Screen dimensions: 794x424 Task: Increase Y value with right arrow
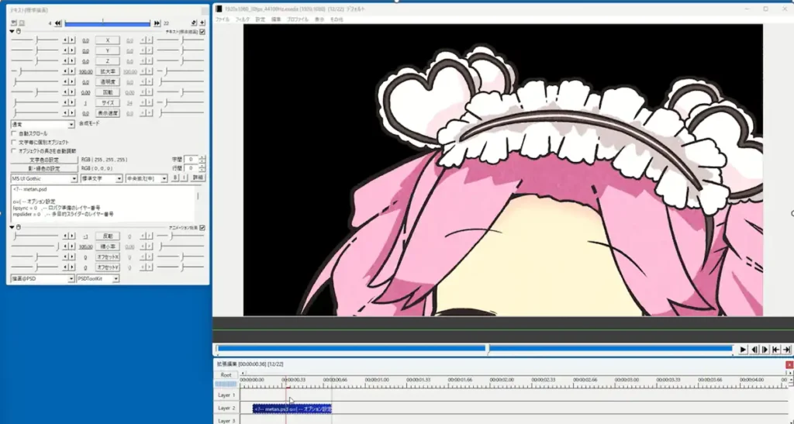pyautogui.click(x=72, y=50)
